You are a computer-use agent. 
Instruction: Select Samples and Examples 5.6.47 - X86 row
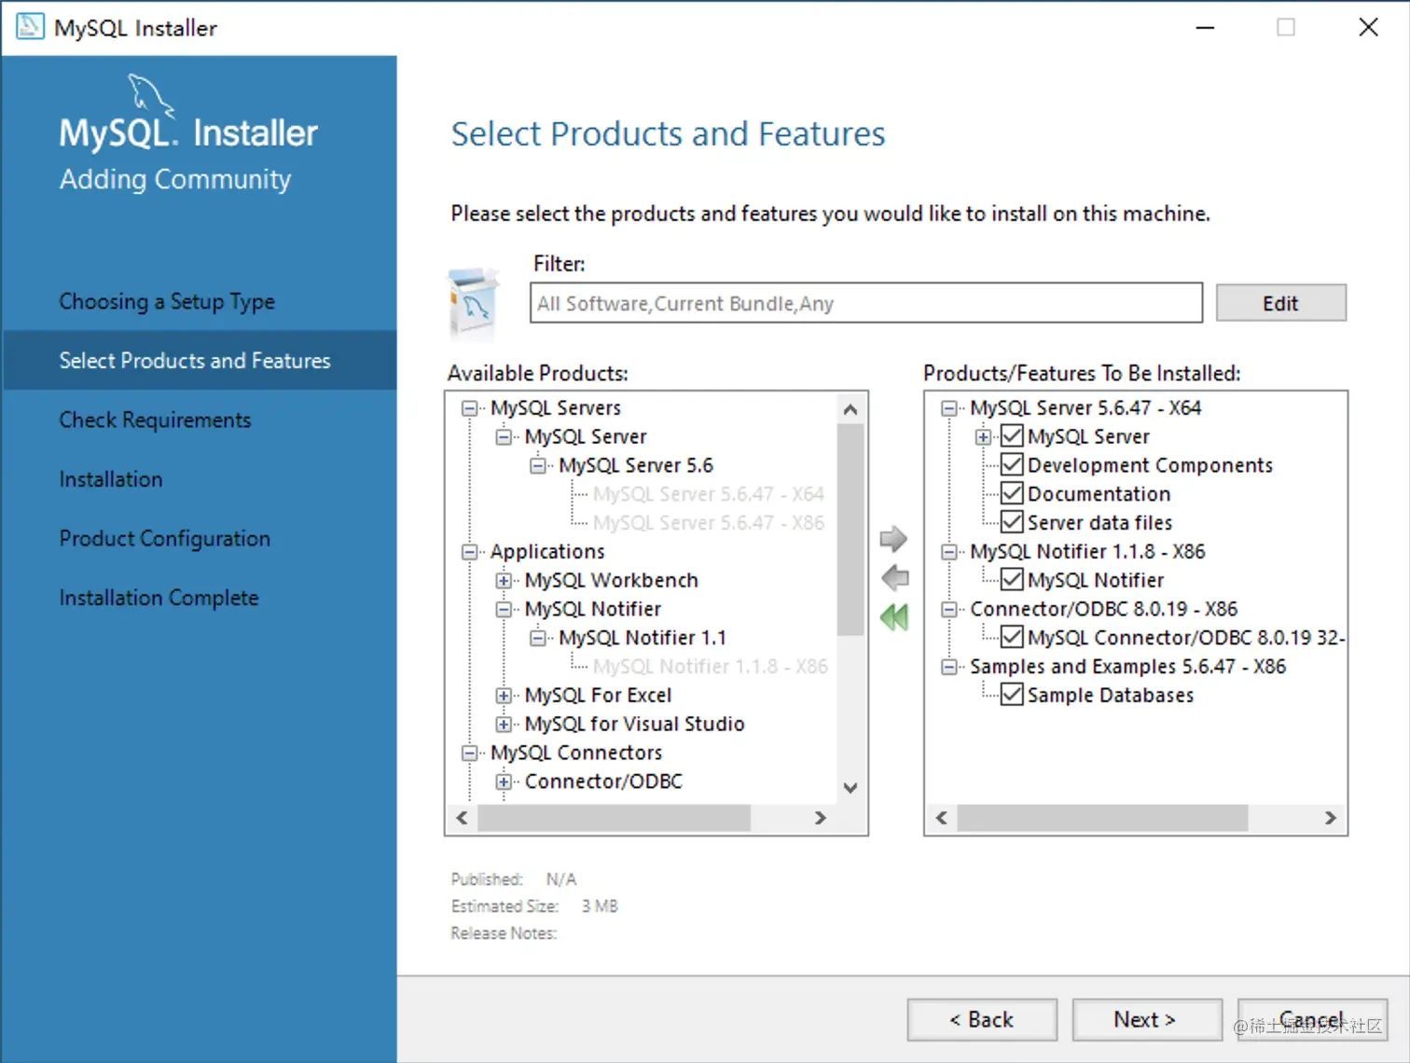[1127, 667]
